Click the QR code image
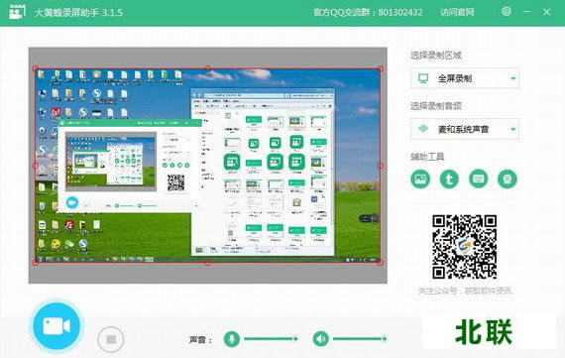Viewport: 565px width, 358px height. (x=465, y=247)
